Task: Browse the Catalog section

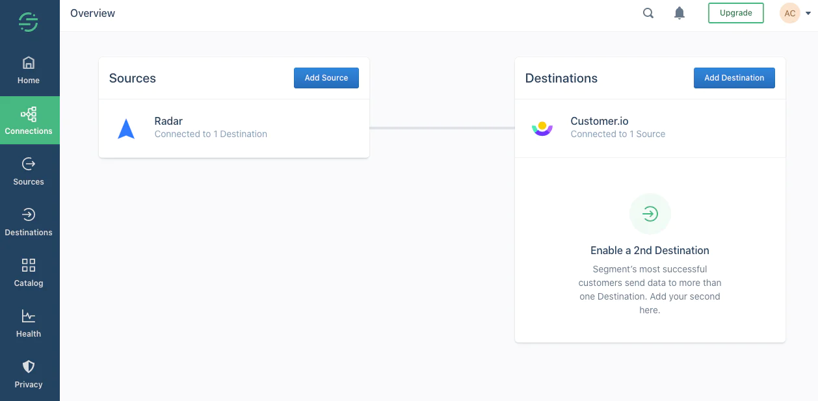Action: [x=29, y=272]
